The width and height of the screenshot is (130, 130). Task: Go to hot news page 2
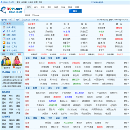click(17, 72)
